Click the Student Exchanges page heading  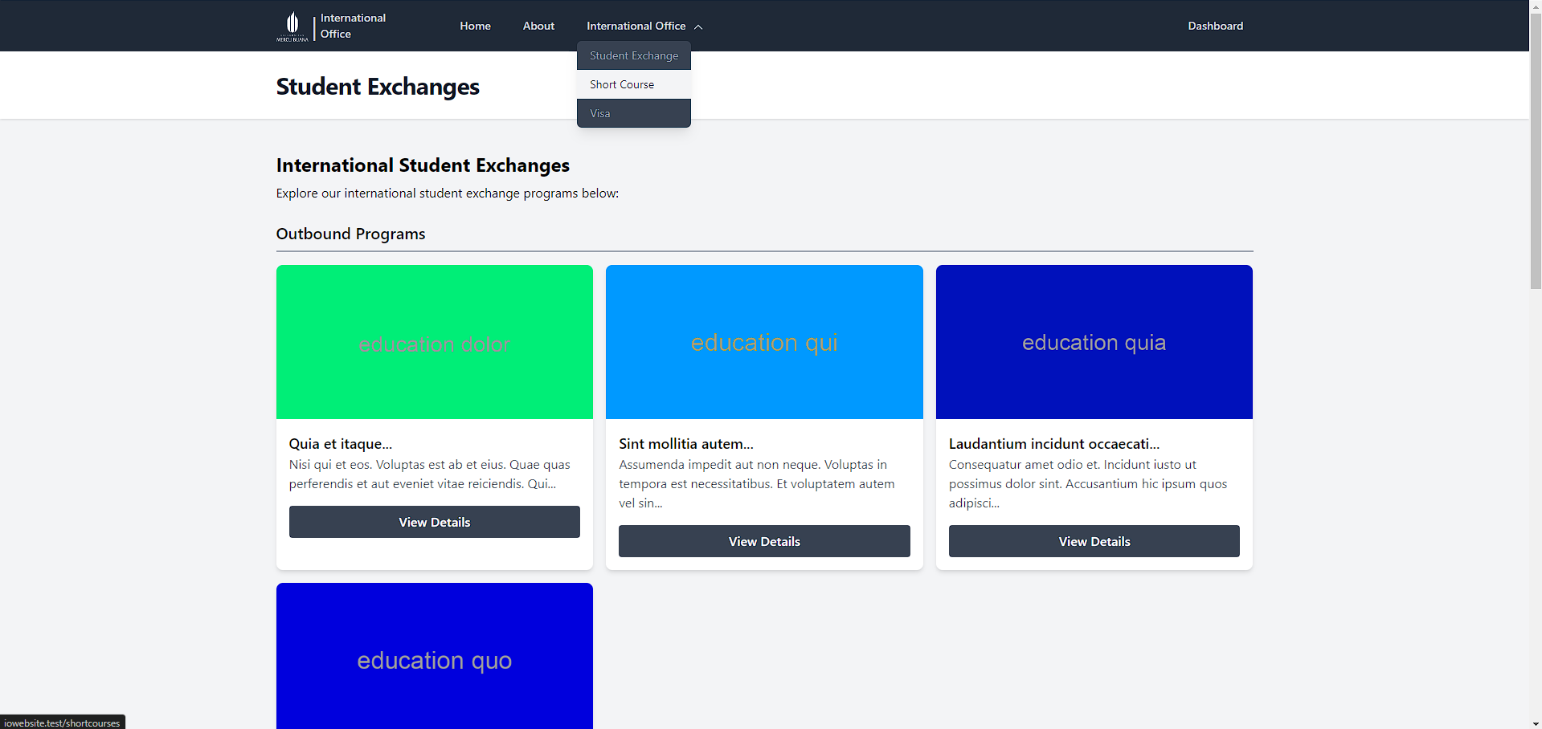378,87
